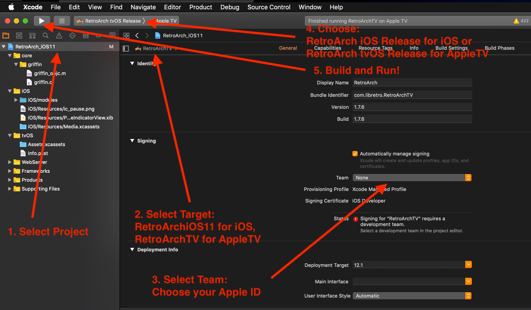531x310 pixels.
Task: Open the Navigate menu
Action: click(143, 7)
